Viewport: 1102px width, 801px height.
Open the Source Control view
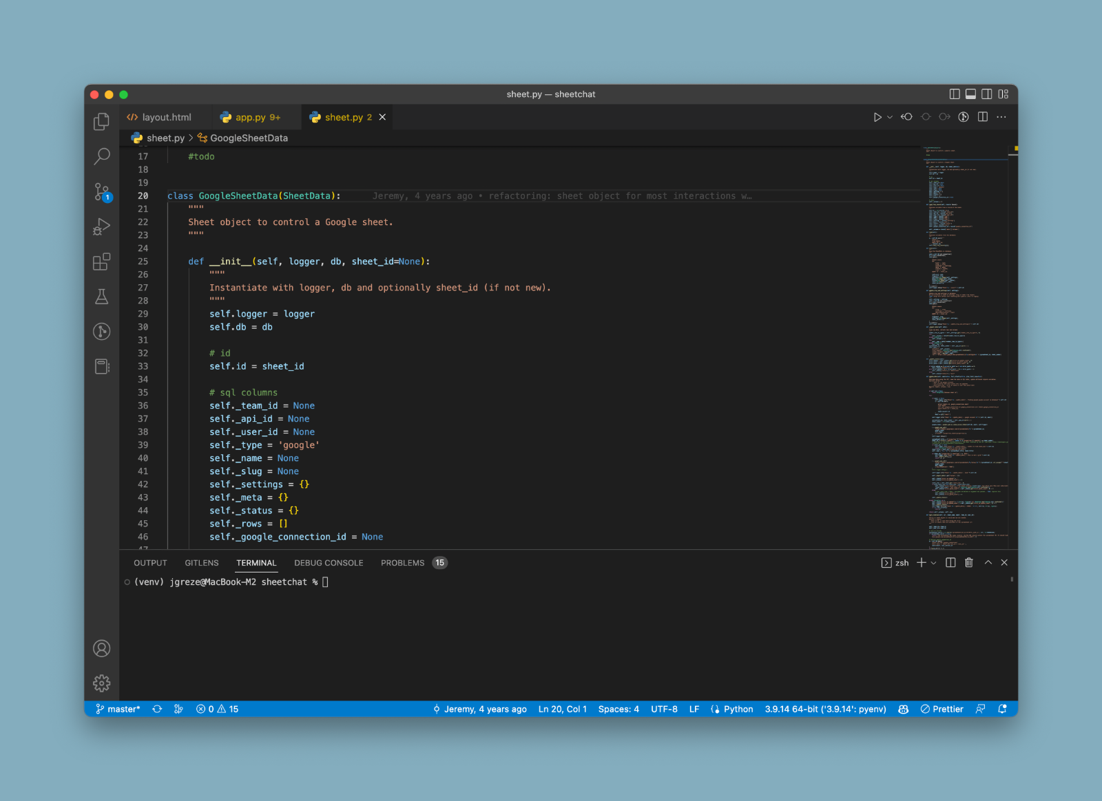point(101,191)
